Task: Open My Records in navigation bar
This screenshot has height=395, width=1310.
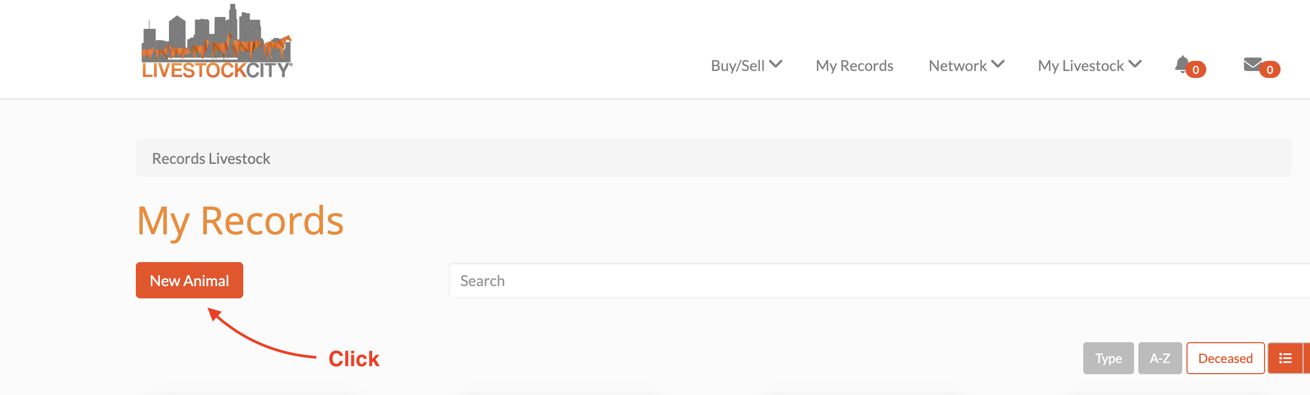Action: click(x=854, y=66)
